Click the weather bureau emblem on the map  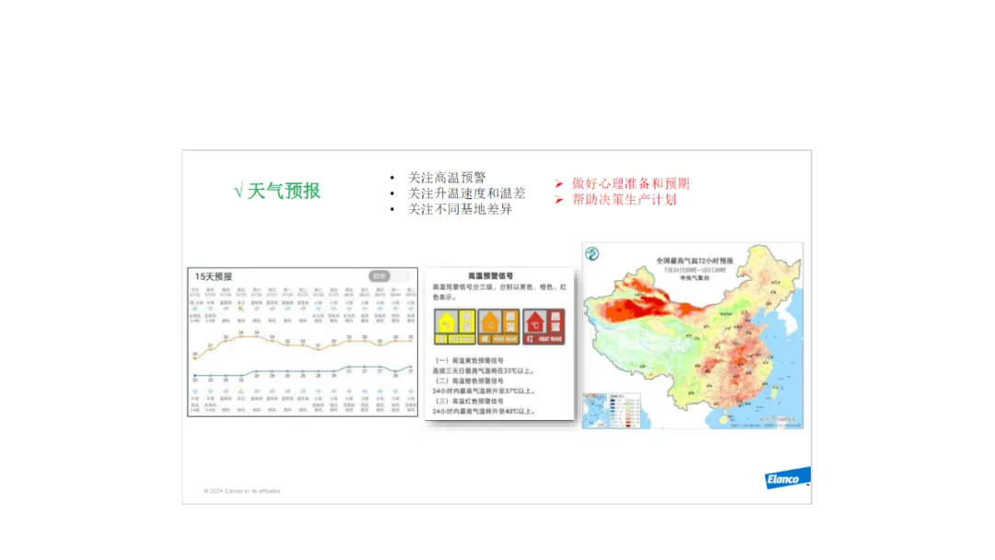(x=592, y=254)
